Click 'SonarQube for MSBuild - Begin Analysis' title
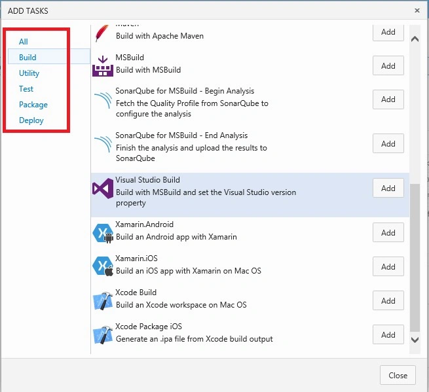 click(185, 91)
